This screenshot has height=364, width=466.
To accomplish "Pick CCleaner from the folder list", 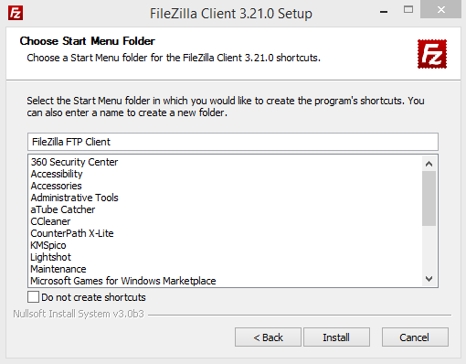I will (x=50, y=221).
